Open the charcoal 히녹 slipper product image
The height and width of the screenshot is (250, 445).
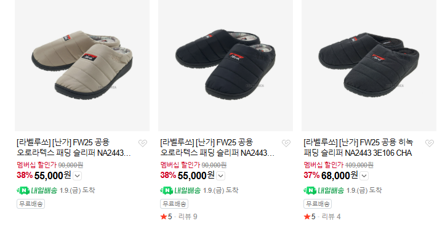click(x=369, y=65)
